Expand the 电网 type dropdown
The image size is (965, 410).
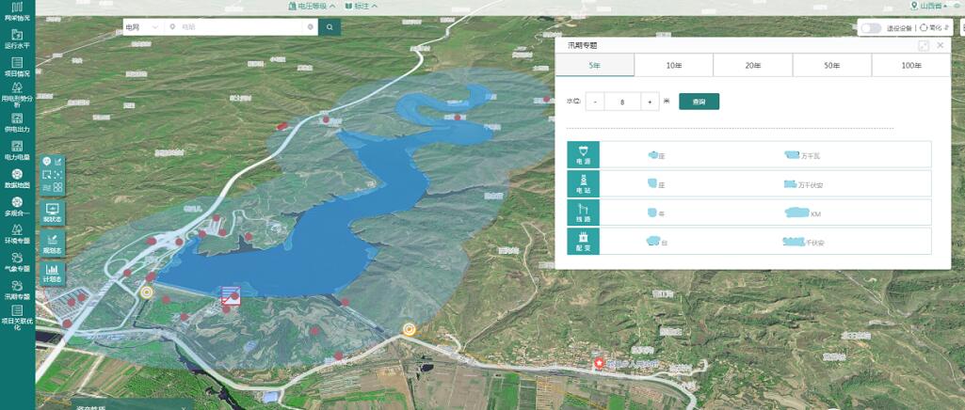(x=142, y=27)
